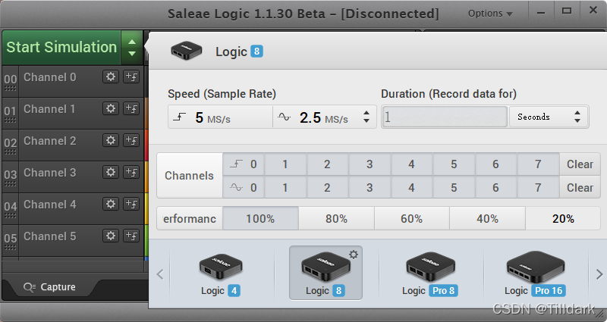Maximize the Saleae Logic window
The width and height of the screenshot is (607, 322).
567,11
